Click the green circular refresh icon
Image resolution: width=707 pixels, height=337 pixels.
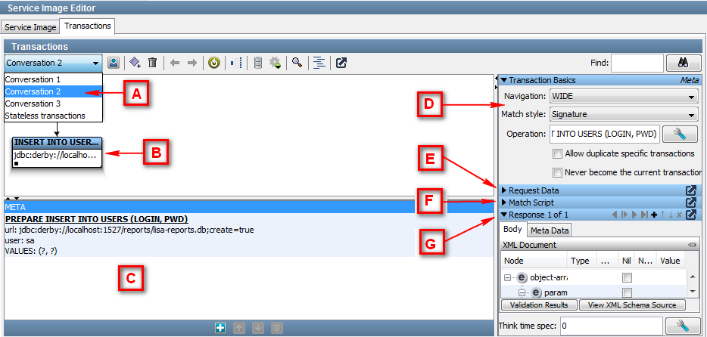(213, 63)
